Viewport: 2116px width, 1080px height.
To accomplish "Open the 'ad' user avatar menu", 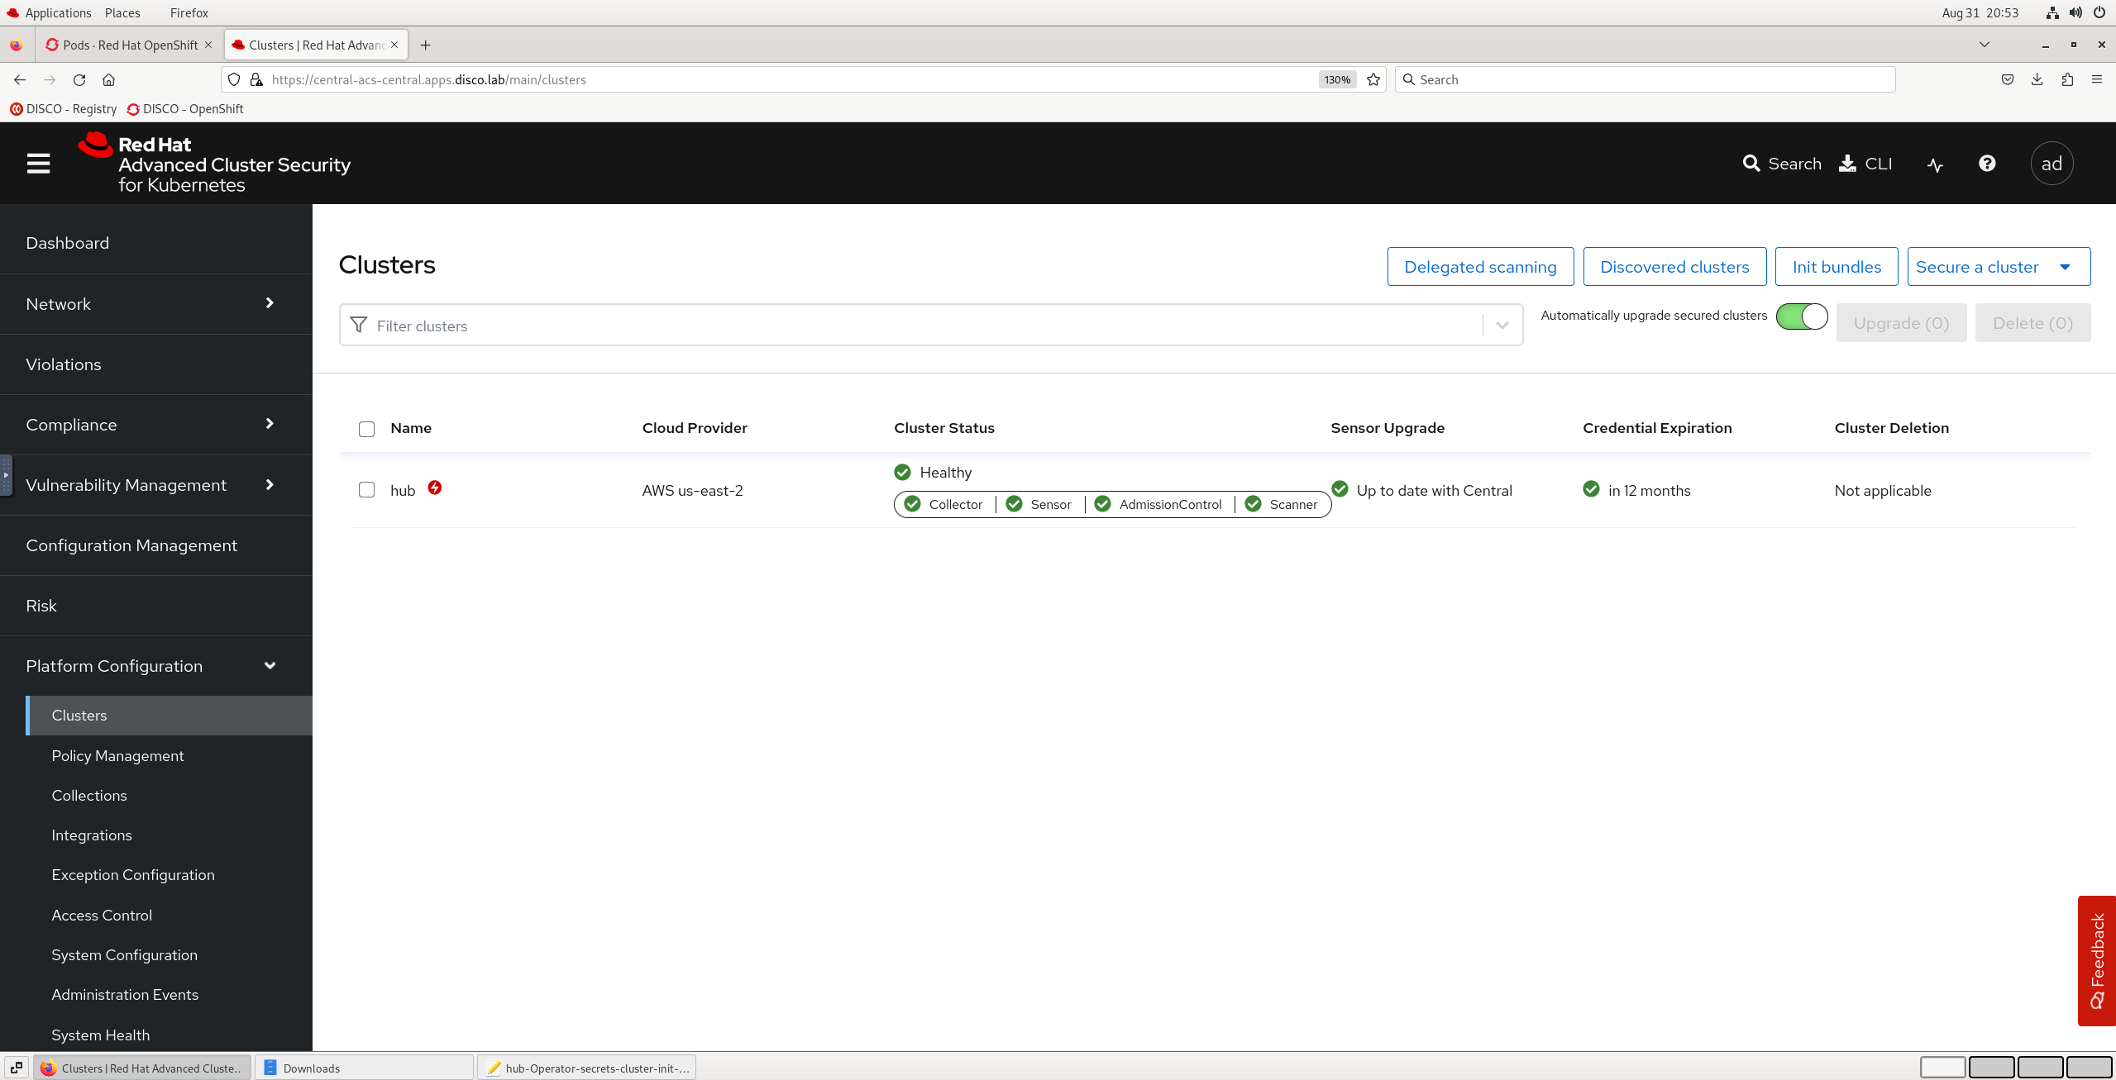I will click(x=2052, y=164).
